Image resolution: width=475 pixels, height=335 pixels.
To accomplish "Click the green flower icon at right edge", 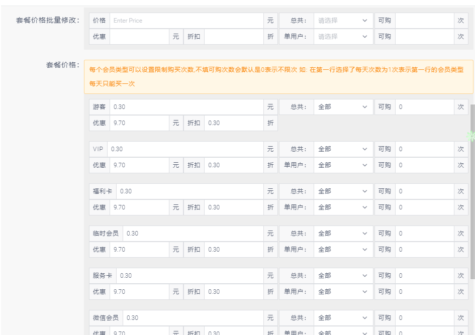I will click(x=471, y=136).
